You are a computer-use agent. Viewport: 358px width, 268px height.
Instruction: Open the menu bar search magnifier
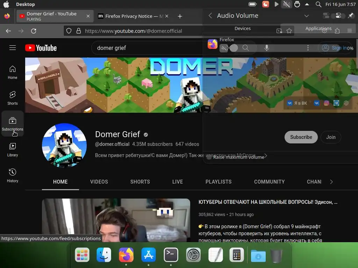coord(318,4)
